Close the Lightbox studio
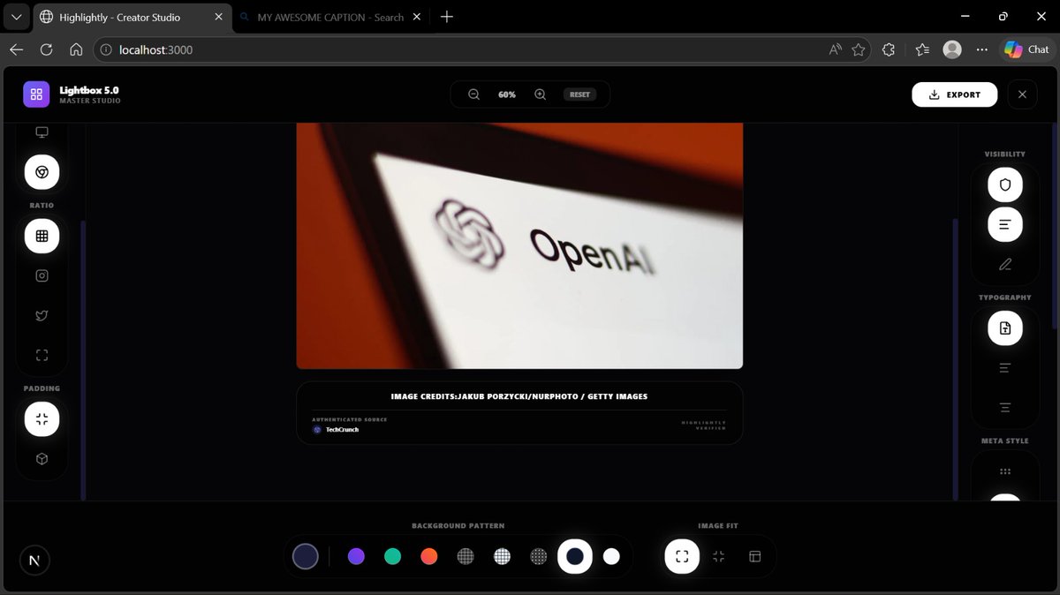The height and width of the screenshot is (595, 1060). (1022, 94)
